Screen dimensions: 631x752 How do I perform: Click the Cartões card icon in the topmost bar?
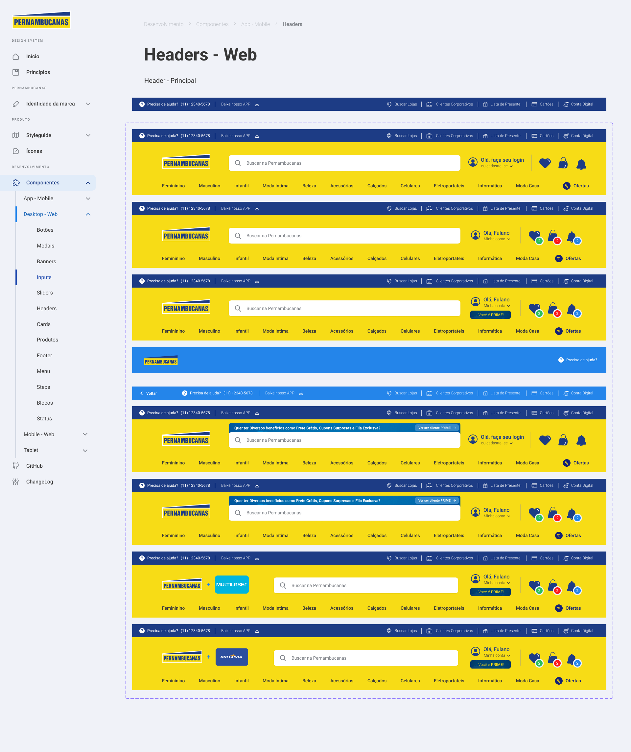pyautogui.click(x=534, y=104)
